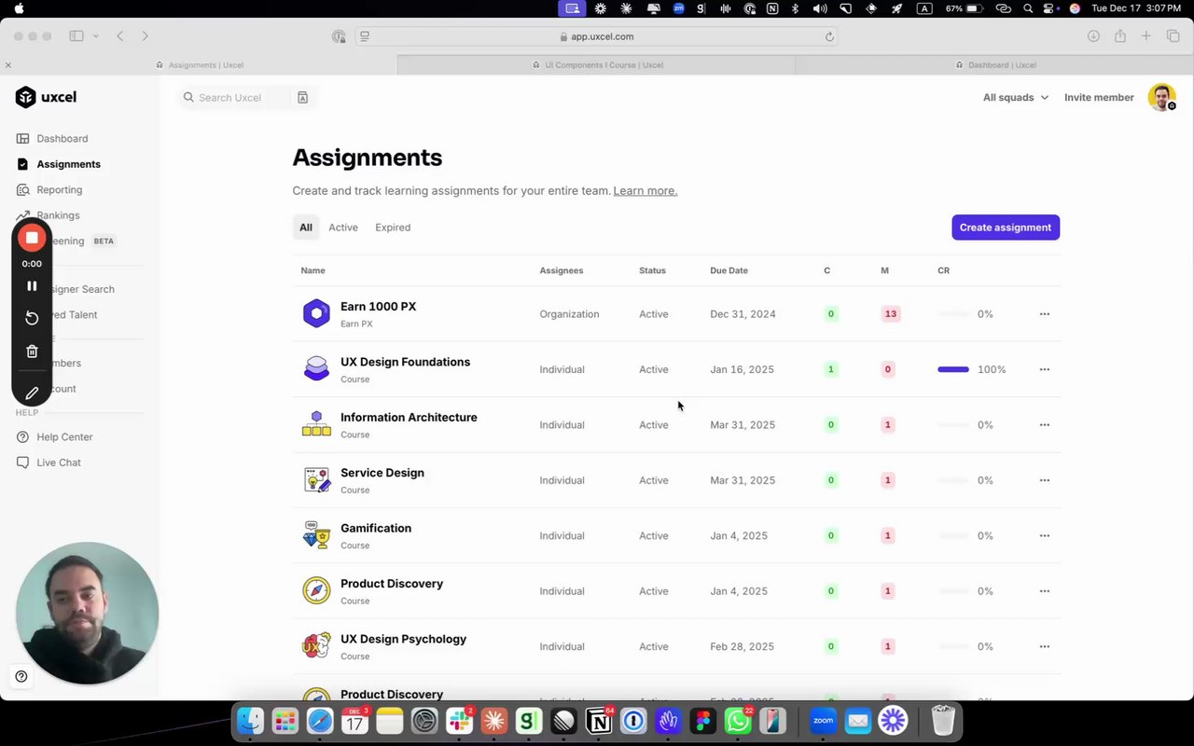Open Safari share menu

click(1119, 36)
